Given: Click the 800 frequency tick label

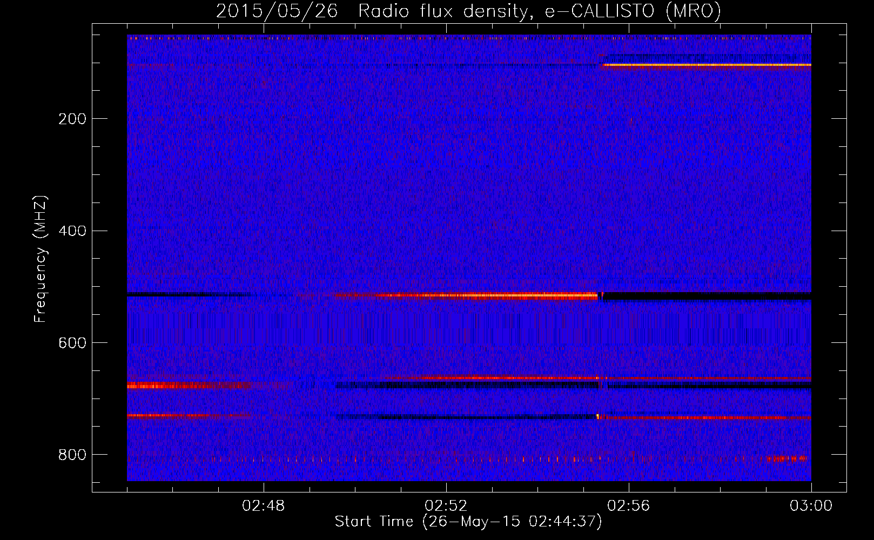Looking at the screenshot, I should 72,455.
